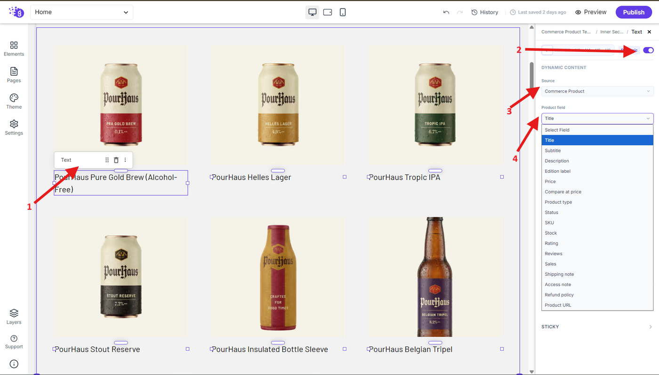Viewport: 659px width, 375px height.
Task: Select Subtitle in the product field list
Action: tap(597, 151)
